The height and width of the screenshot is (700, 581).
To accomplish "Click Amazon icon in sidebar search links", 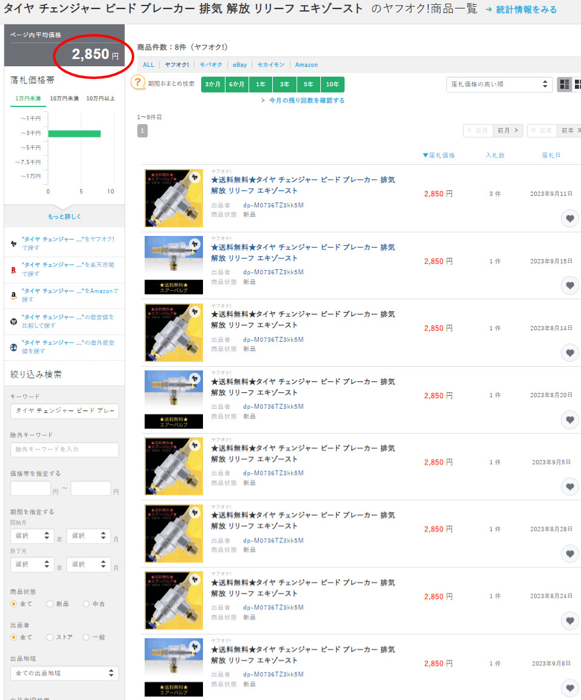I will point(13,295).
